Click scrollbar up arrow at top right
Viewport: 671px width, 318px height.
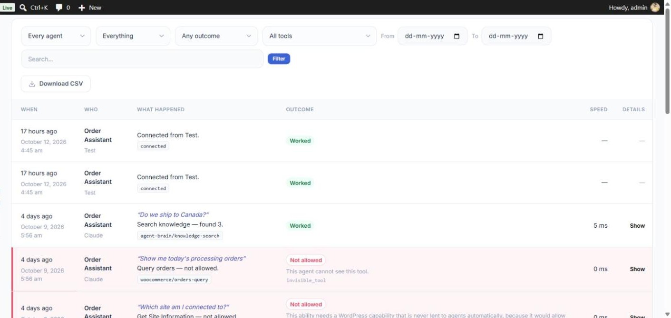(x=667, y=3)
